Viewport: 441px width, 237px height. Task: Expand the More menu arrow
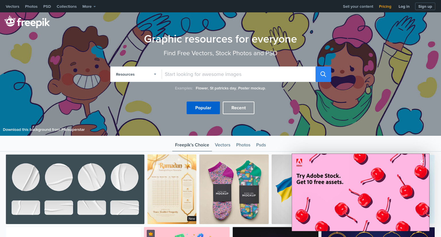(94, 7)
